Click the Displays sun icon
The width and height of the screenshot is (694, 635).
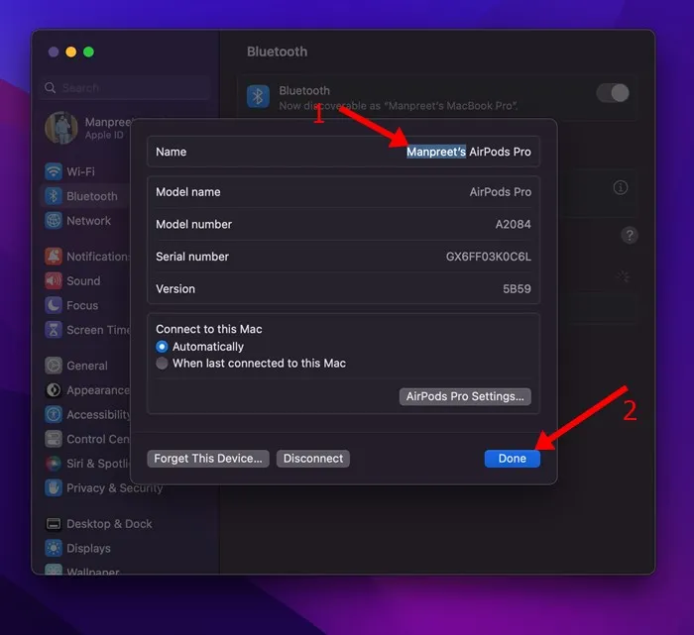point(54,549)
